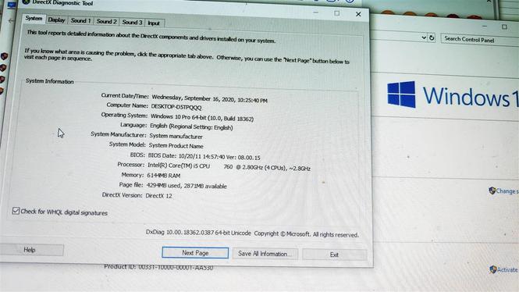519x292 pixels.
Task: Click the computer name DESKTOP-DSTPQQQ
Action: [176, 107]
